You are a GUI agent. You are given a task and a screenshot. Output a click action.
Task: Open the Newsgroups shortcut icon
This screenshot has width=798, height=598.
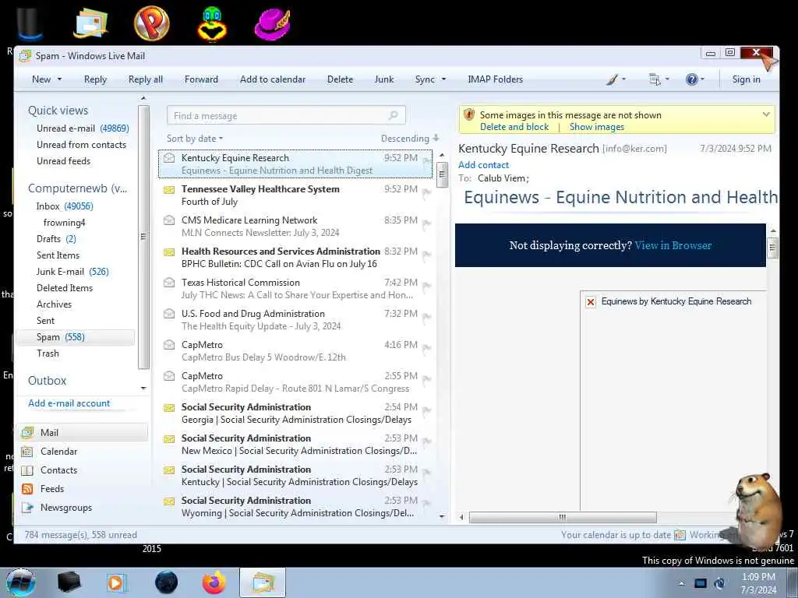(x=27, y=508)
